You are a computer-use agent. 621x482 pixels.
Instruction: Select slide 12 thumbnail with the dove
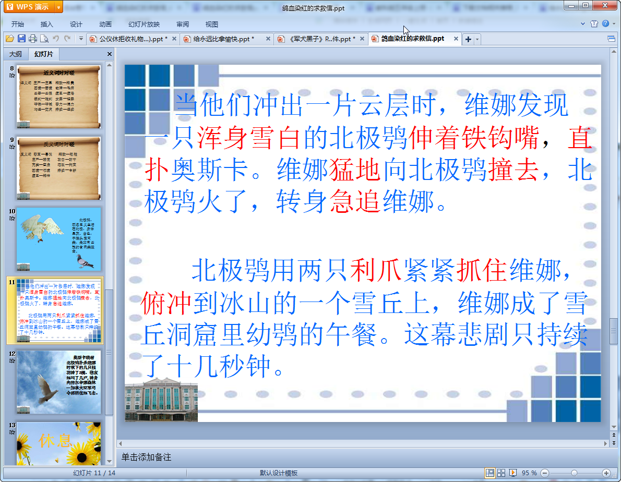point(58,382)
